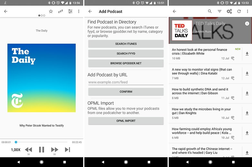
Task: Go back from The Daily player screen
Action: pos(5,11)
